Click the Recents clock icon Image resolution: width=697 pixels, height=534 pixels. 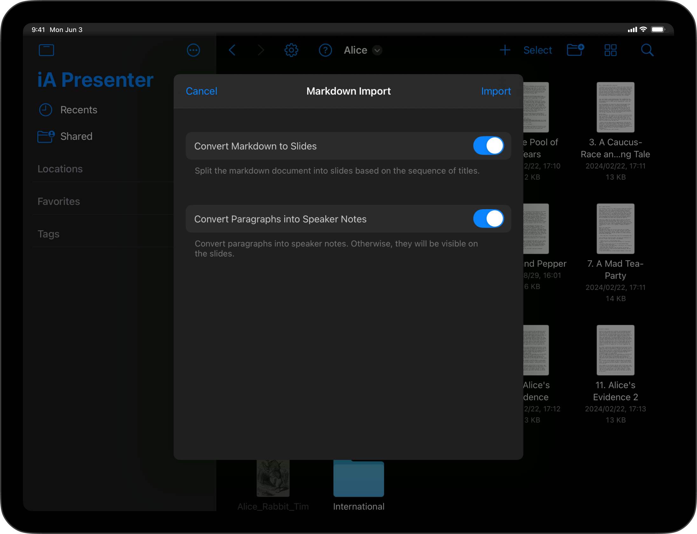pos(45,110)
